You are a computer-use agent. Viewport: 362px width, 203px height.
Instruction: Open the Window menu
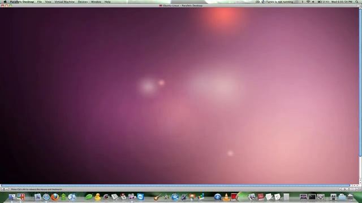96,2
